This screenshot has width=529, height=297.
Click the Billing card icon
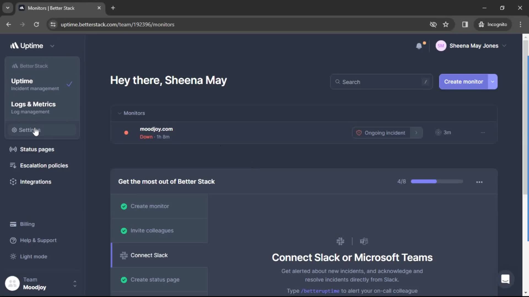coord(13,224)
